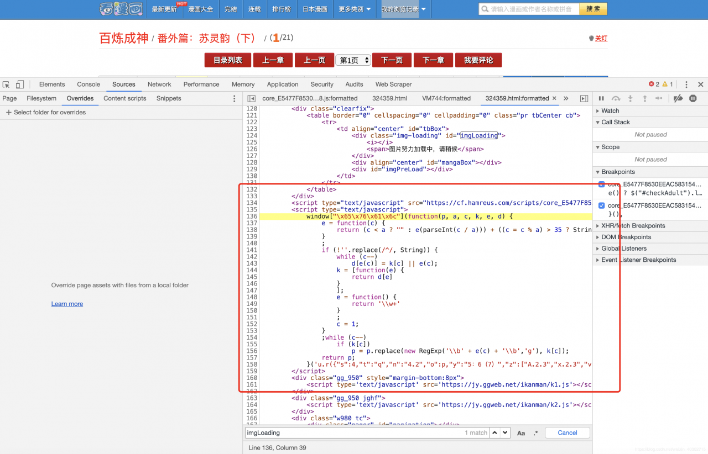Click the 目录列表 button
Screen dimensions: 708x454
coord(228,60)
